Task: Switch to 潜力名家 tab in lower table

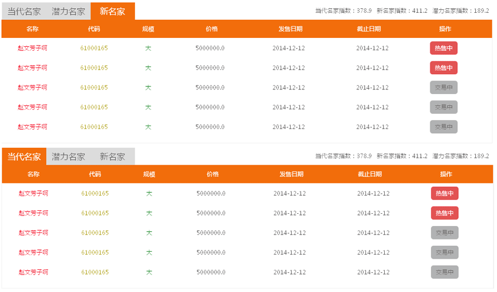Action: pyautogui.click(x=68, y=157)
